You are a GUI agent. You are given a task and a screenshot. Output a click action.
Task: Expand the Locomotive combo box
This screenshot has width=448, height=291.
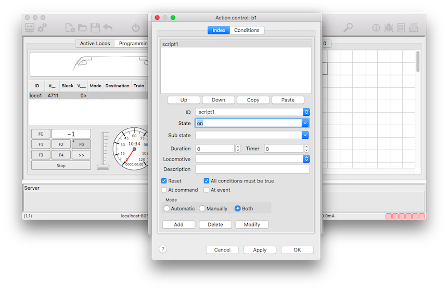pyautogui.click(x=306, y=159)
